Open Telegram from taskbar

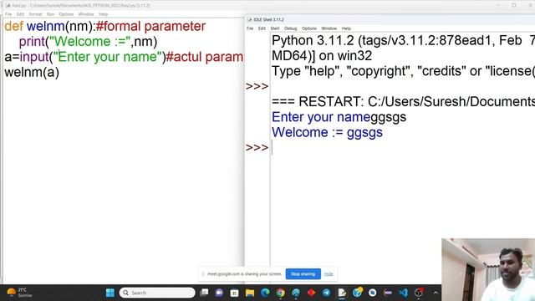[327, 293]
